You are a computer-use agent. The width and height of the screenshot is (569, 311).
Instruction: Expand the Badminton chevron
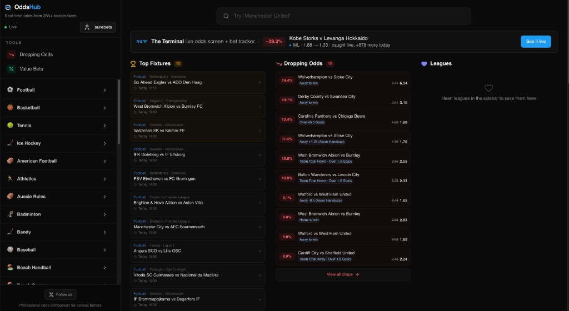pyautogui.click(x=104, y=214)
